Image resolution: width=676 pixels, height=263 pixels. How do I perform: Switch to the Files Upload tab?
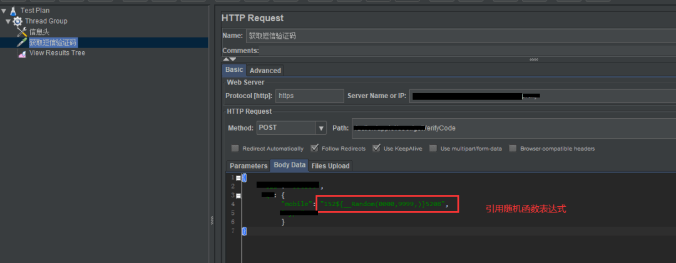(330, 166)
